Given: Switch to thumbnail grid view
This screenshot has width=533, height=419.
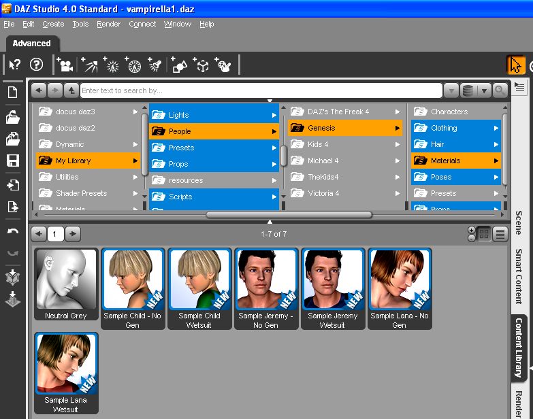Looking at the screenshot, I should pos(484,233).
